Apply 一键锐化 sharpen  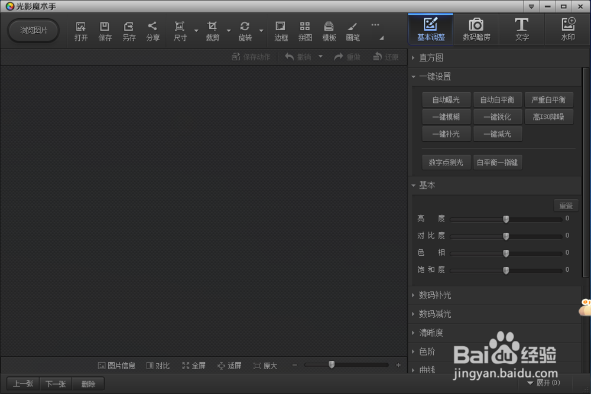[498, 117]
